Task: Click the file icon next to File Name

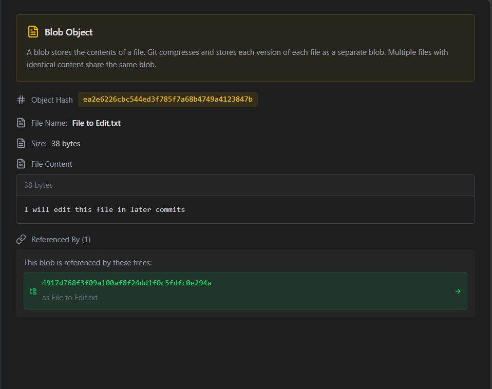Action: (x=21, y=123)
